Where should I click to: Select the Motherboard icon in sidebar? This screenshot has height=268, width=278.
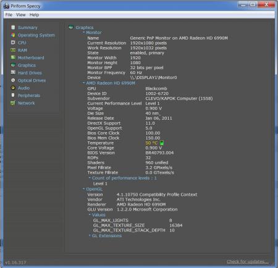tap(13, 57)
